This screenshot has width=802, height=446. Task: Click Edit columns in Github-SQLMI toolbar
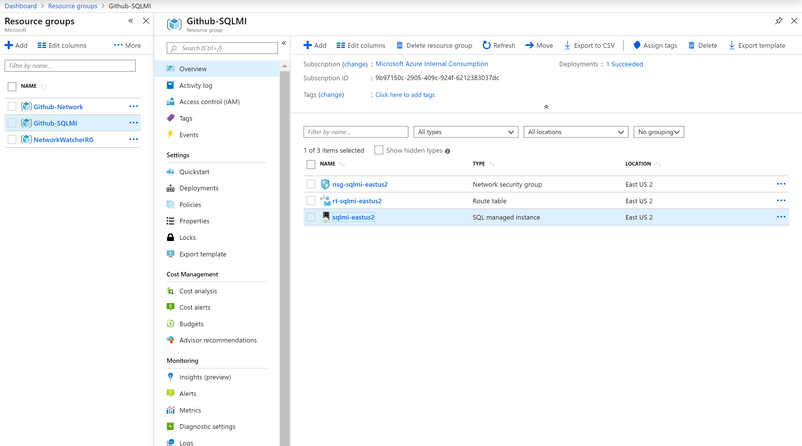pyautogui.click(x=361, y=45)
